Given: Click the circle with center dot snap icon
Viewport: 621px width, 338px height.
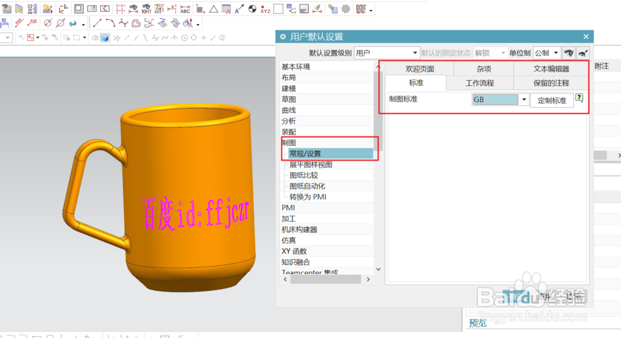Looking at the screenshot, I should [x=184, y=38].
